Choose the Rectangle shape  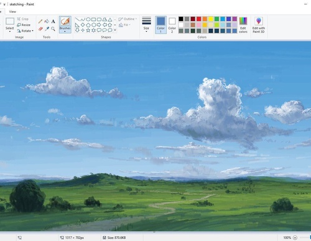[x=94, y=19]
